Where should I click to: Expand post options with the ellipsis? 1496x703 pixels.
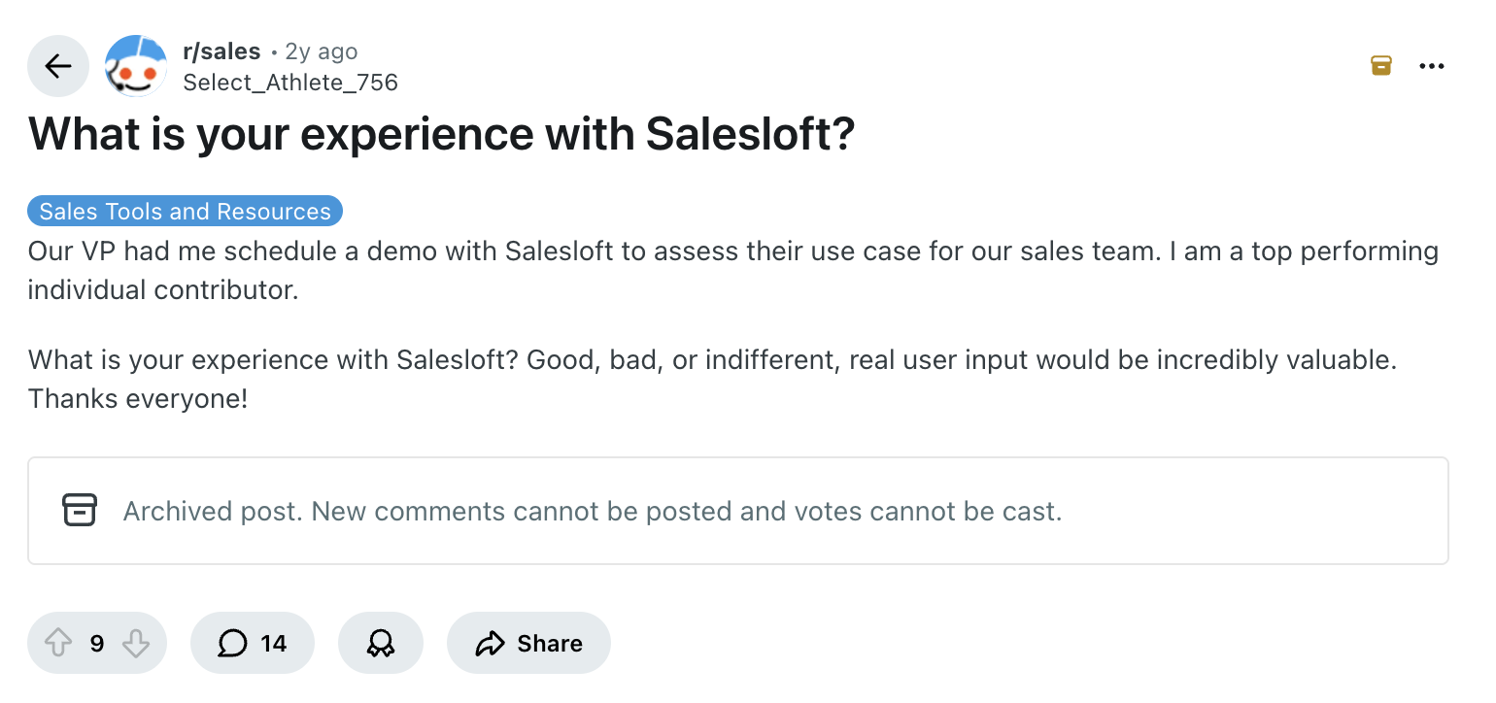pyautogui.click(x=1432, y=65)
